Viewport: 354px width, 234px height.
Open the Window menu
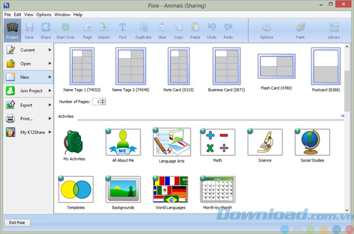coord(63,15)
